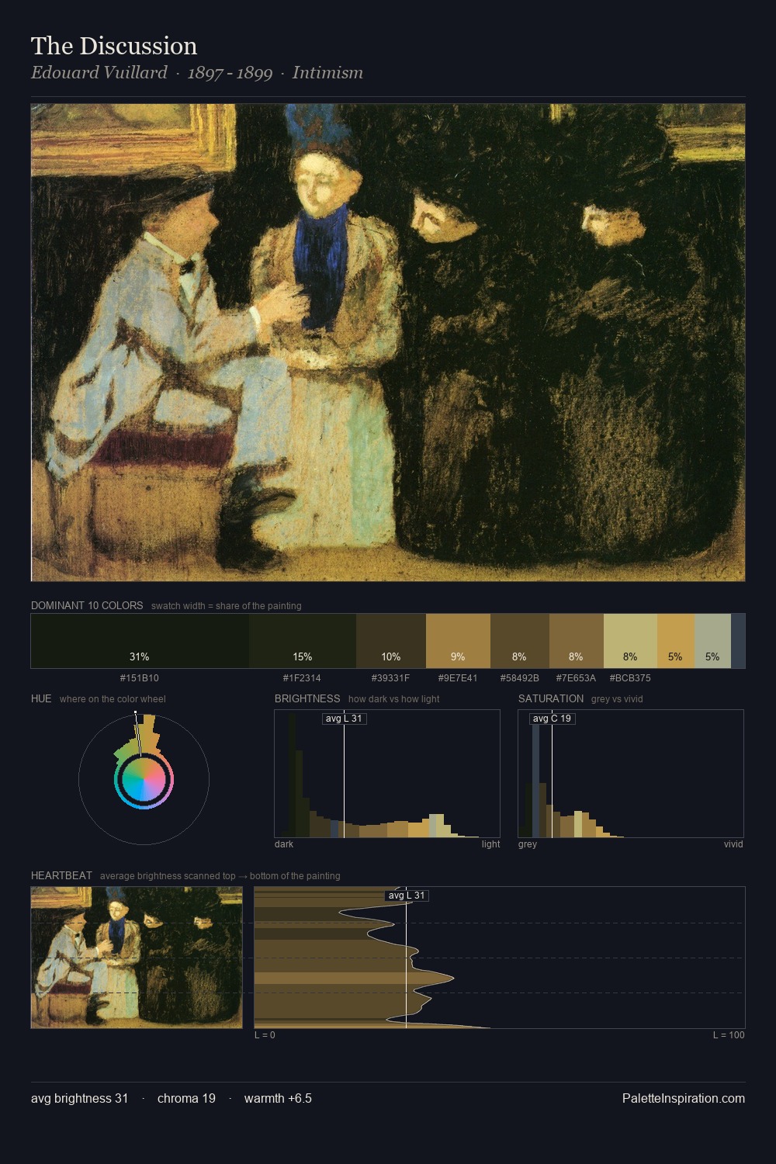Select the "HEARTBEAT" section heading
The width and height of the screenshot is (776, 1164).
click(x=61, y=875)
